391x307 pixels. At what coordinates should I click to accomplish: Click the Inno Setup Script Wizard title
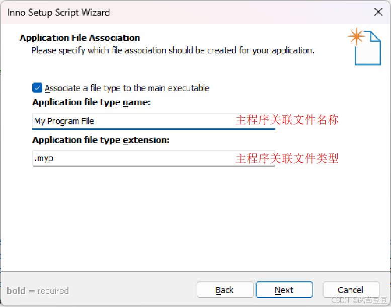coord(58,12)
